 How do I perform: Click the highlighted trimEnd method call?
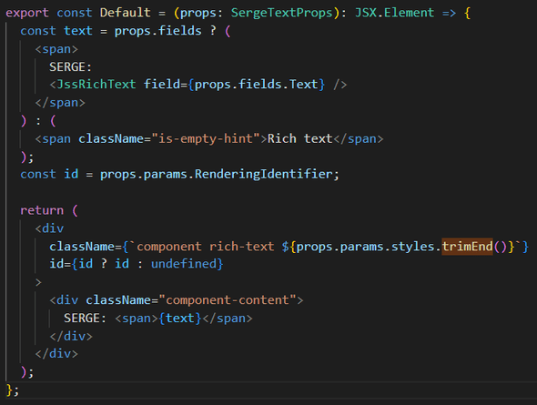(x=467, y=247)
